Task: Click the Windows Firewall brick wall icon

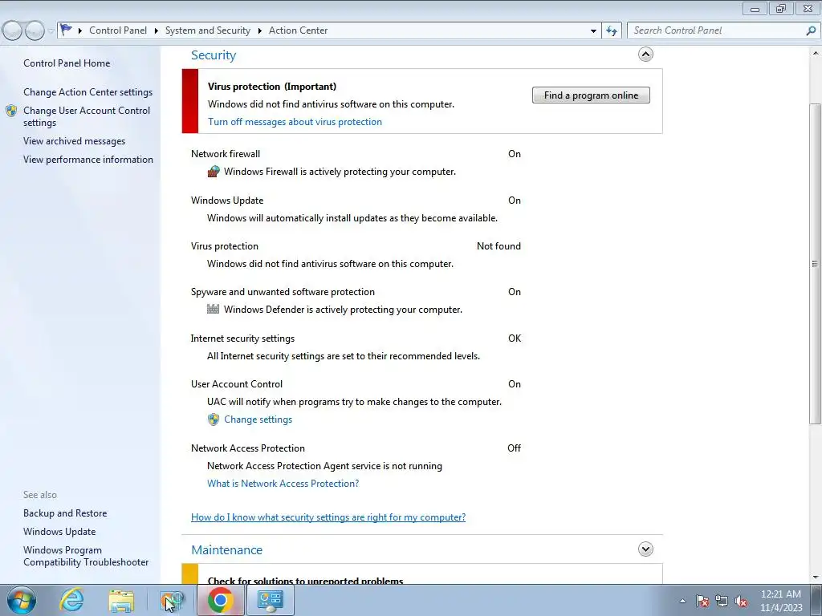Action: tap(214, 172)
